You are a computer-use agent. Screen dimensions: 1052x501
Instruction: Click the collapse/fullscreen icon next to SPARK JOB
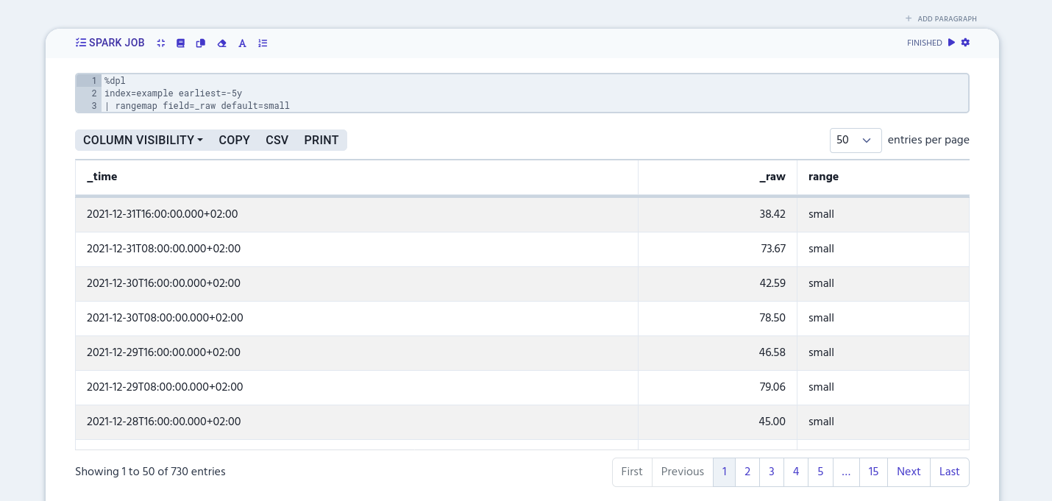coord(161,43)
